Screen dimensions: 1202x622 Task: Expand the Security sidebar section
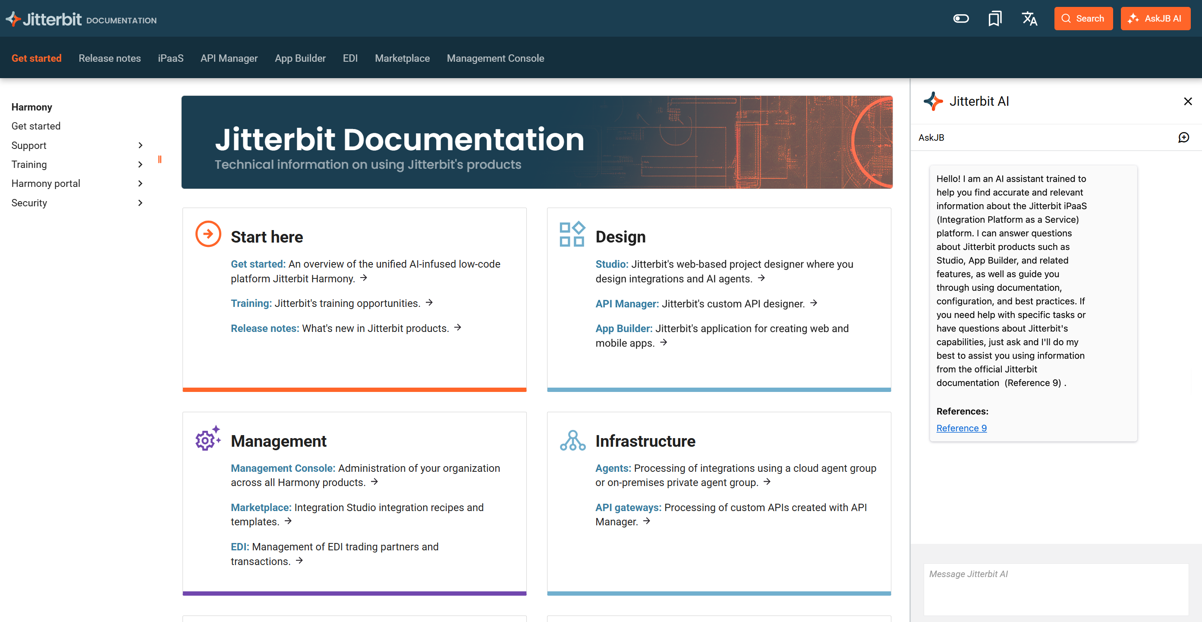(x=139, y=203)
